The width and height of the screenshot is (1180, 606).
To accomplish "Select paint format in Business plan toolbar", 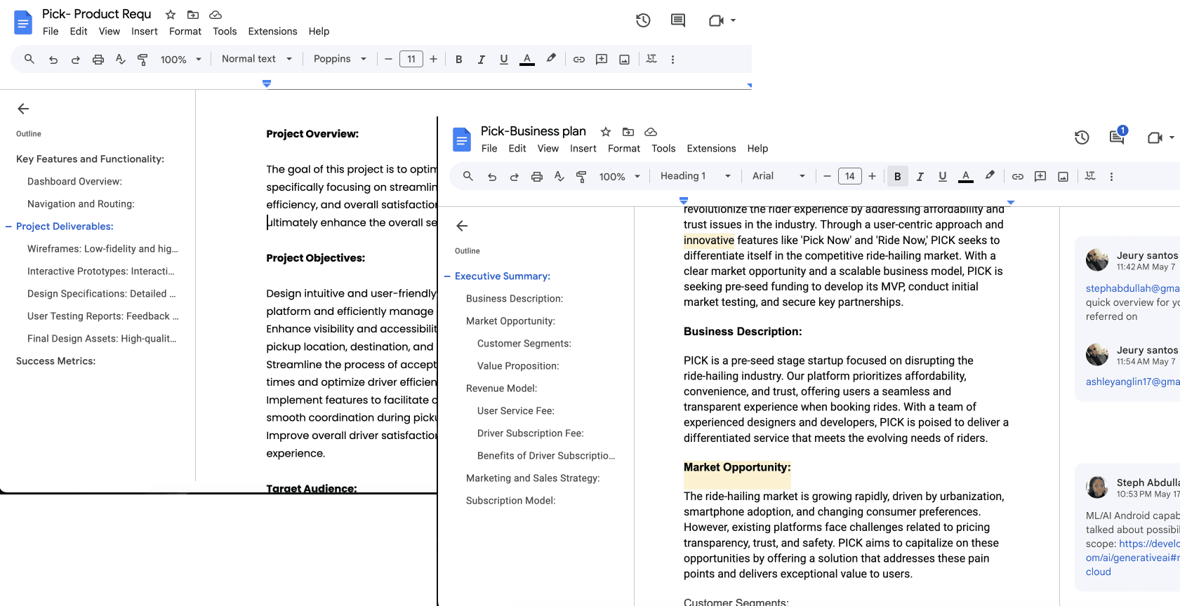I will pyautogui.click(x=581, y=177).
